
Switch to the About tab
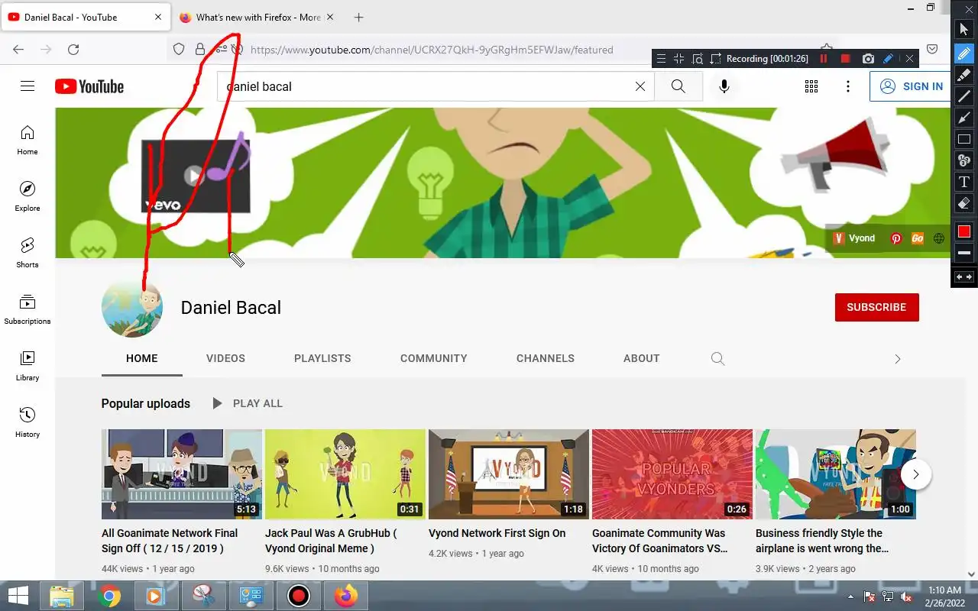click(x=641, y=358)
